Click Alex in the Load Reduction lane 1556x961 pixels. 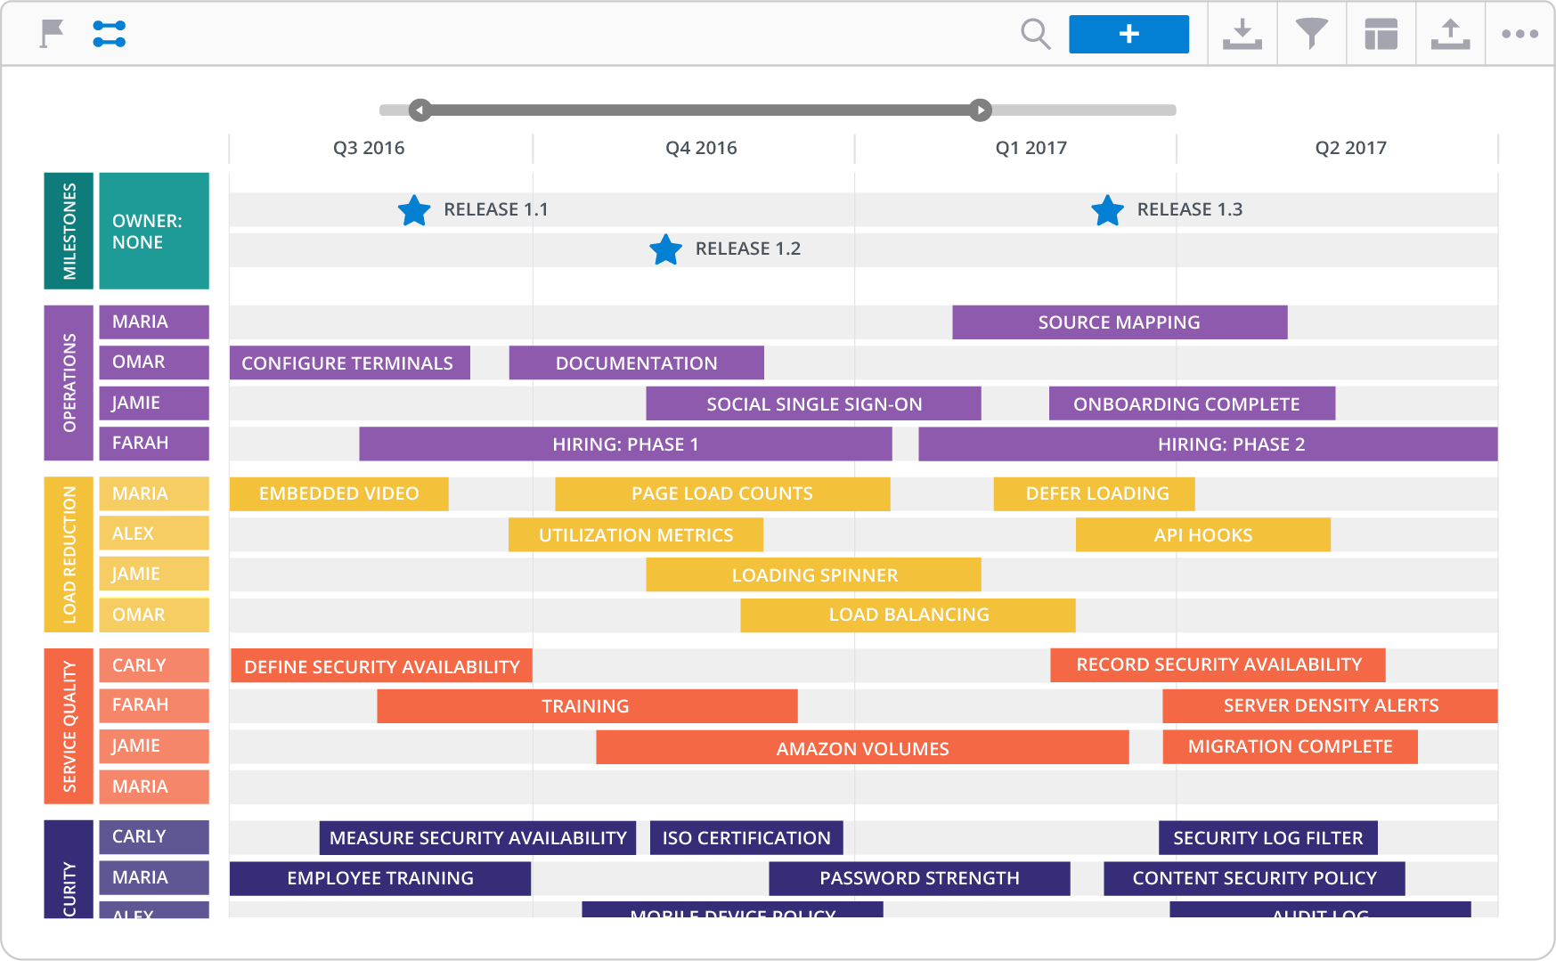pyautogui.click(x=154, y=533)
